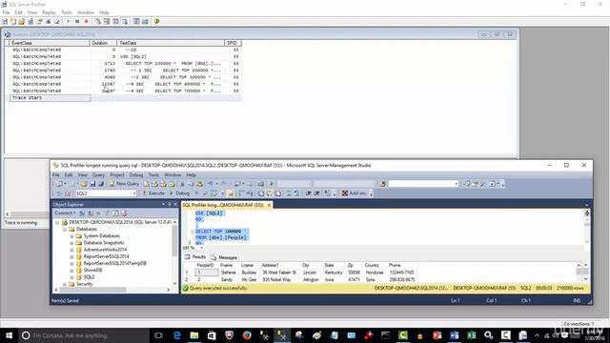Click New Query button in SSMS toolbar
This screenshot has width=610, height=343.
(x=124, y=184)
